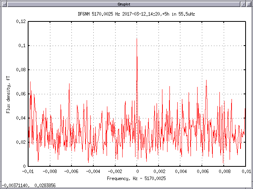
Task: Click the tall red peak at frequency 0
Action: tap(137, 43)
